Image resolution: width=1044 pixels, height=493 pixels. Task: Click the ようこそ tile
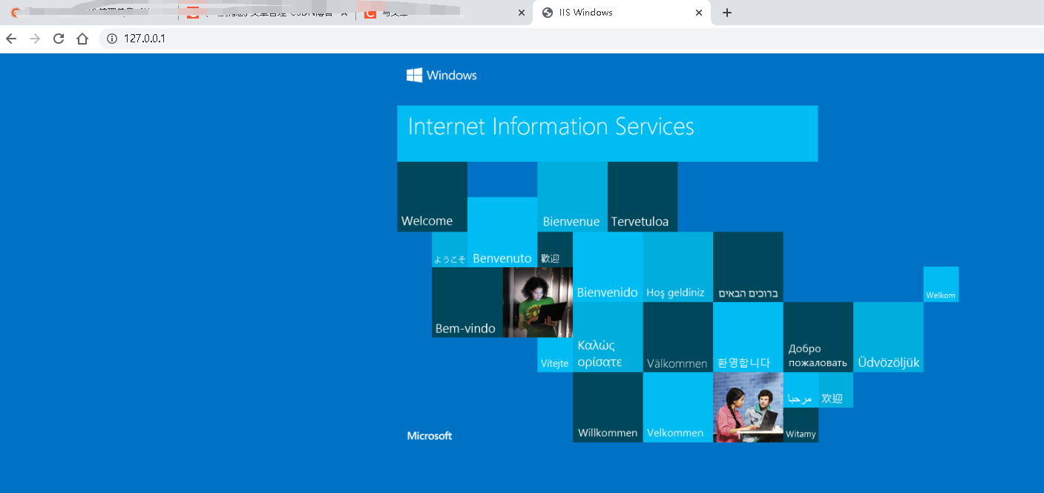click(x=450, y=249)
